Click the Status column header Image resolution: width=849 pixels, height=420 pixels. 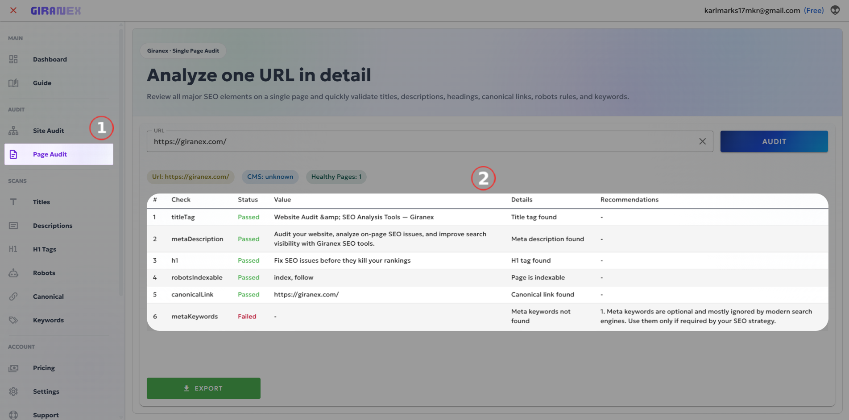click(248, 200)
